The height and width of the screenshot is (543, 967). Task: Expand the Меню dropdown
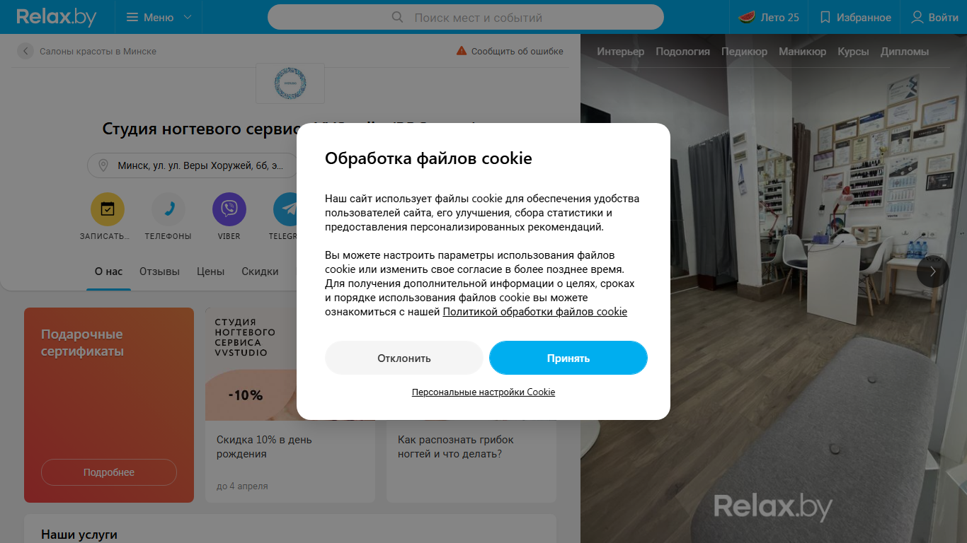pyautogui.click(x=159, y=17)
